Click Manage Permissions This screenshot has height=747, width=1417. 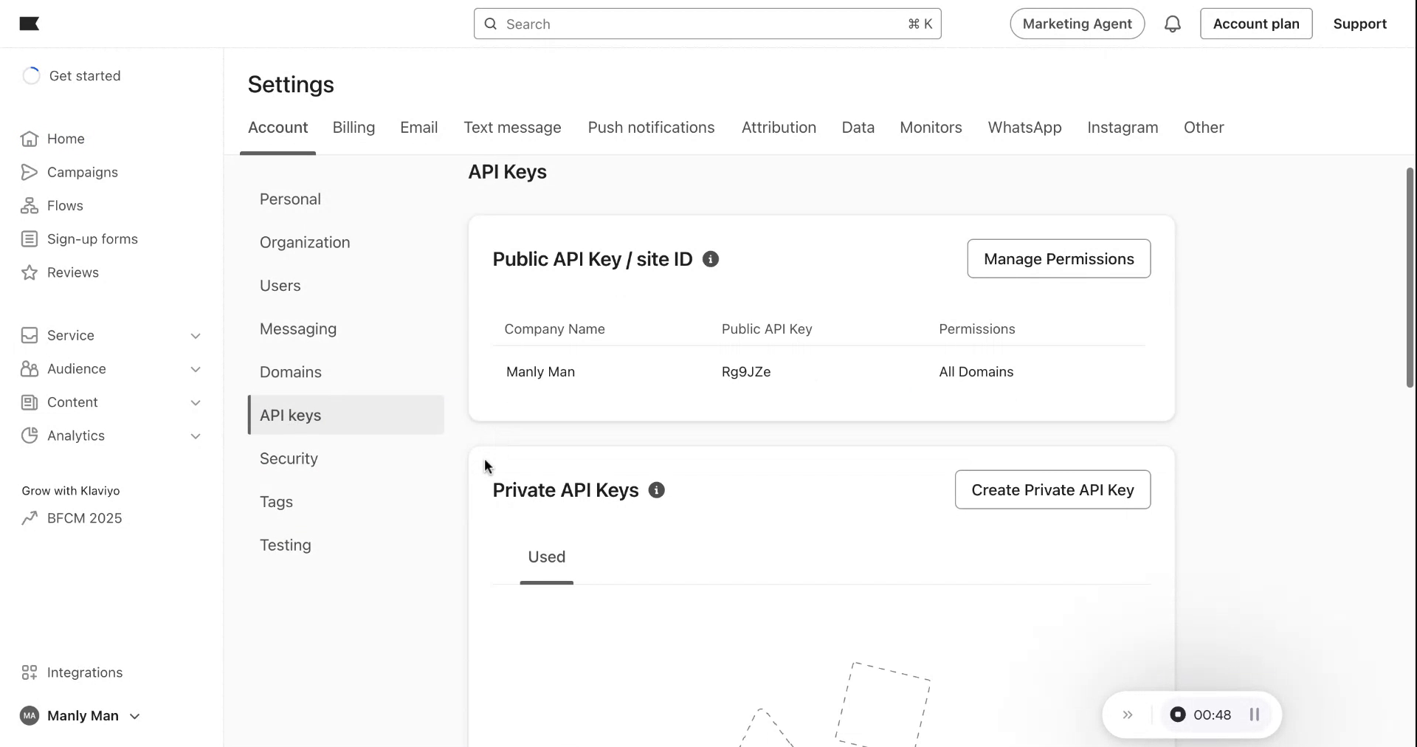[1058, 258]
